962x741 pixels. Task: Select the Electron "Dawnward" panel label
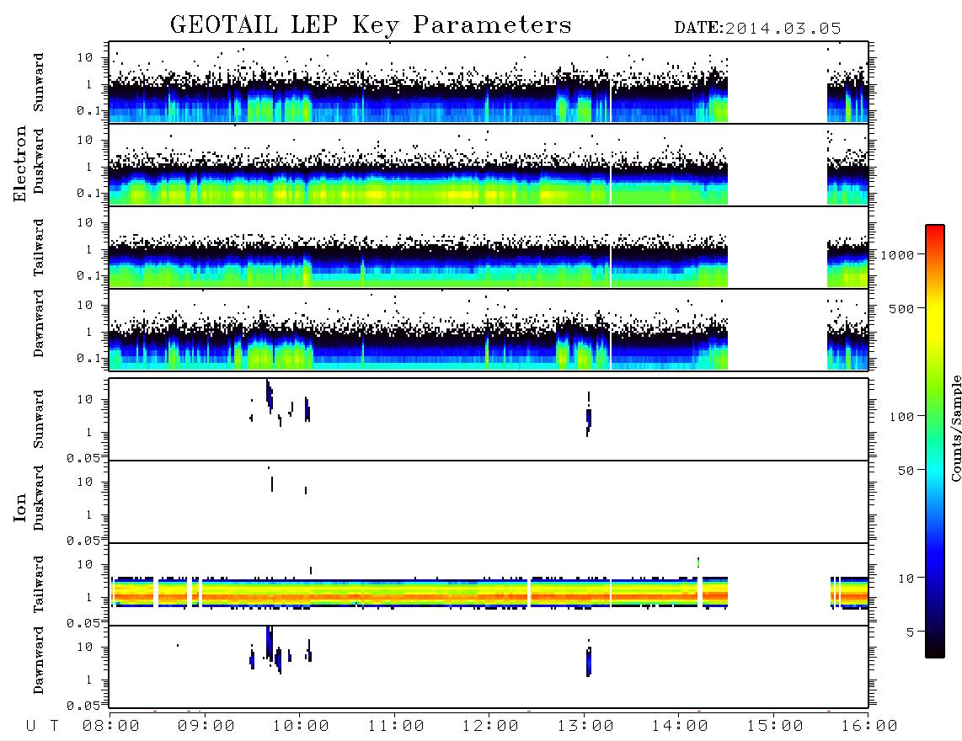(39, 323)
